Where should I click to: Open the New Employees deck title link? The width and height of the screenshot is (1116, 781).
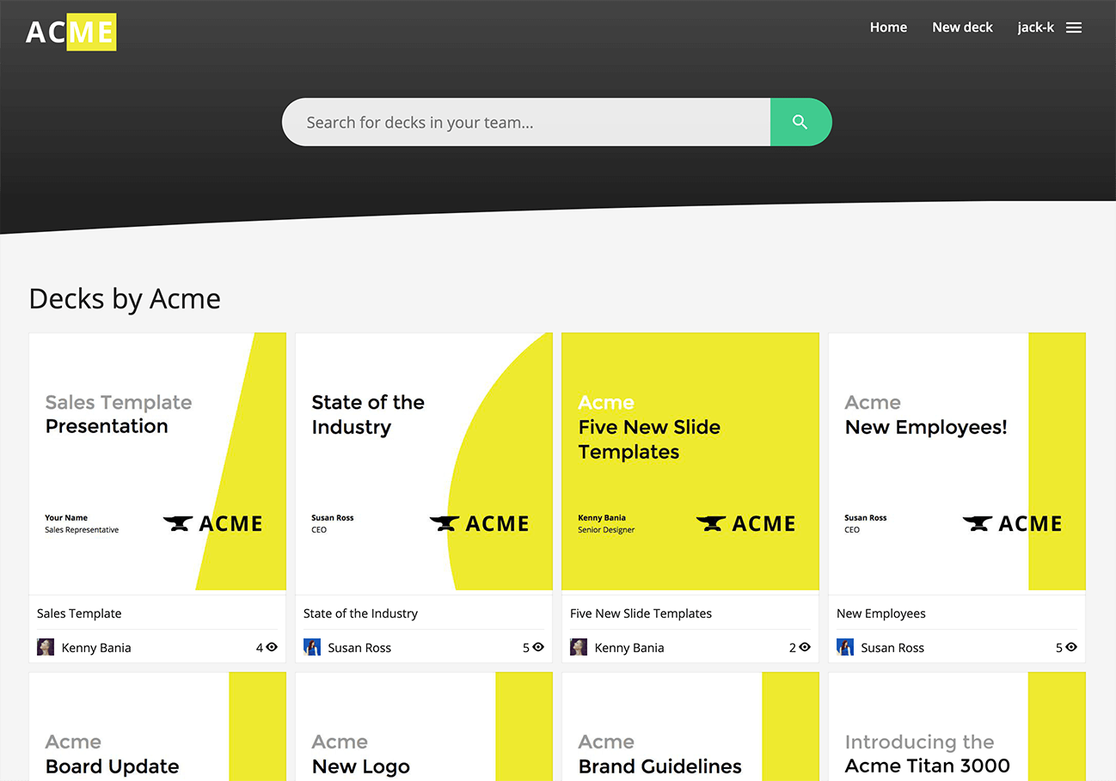(880, 613)
